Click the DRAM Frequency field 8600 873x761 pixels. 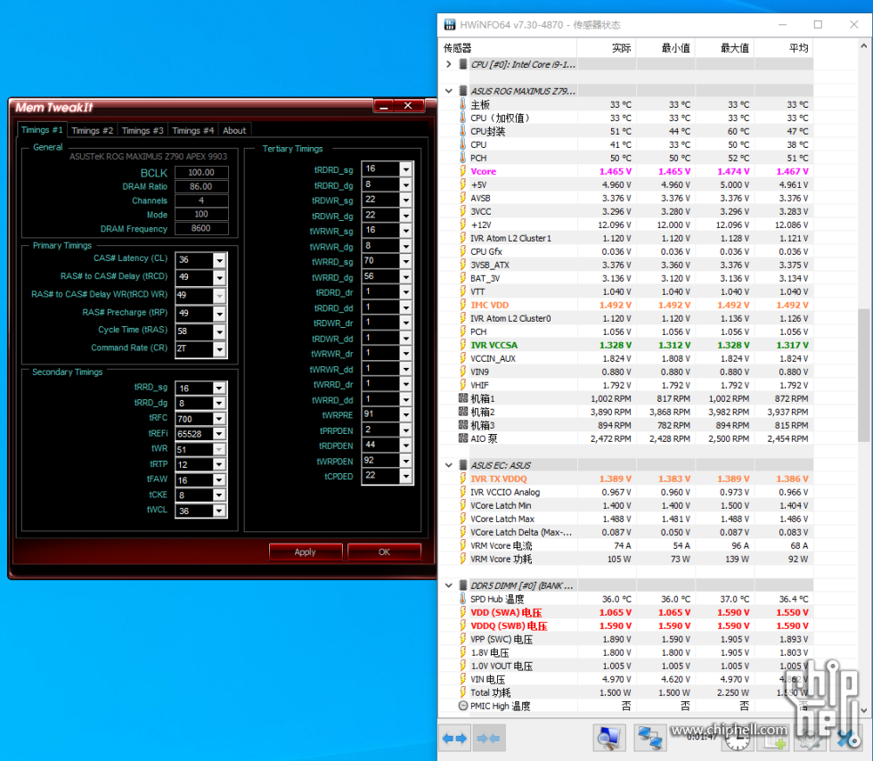[x=201, y=228]
